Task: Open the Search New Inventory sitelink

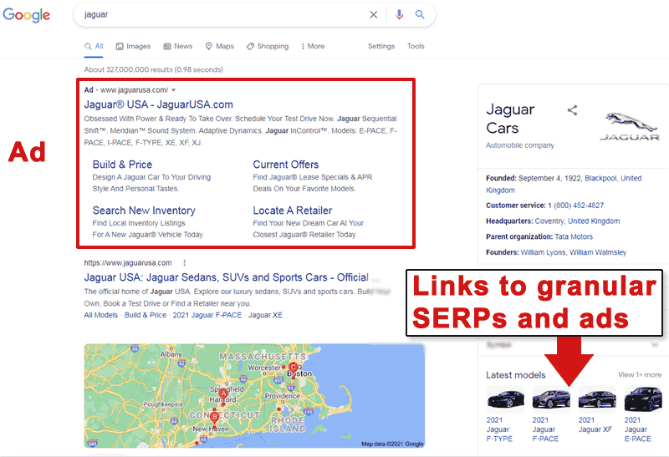Action: (x=144, y=211)
